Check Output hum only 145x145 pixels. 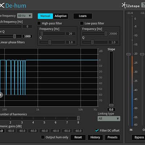tap(43, 137)
